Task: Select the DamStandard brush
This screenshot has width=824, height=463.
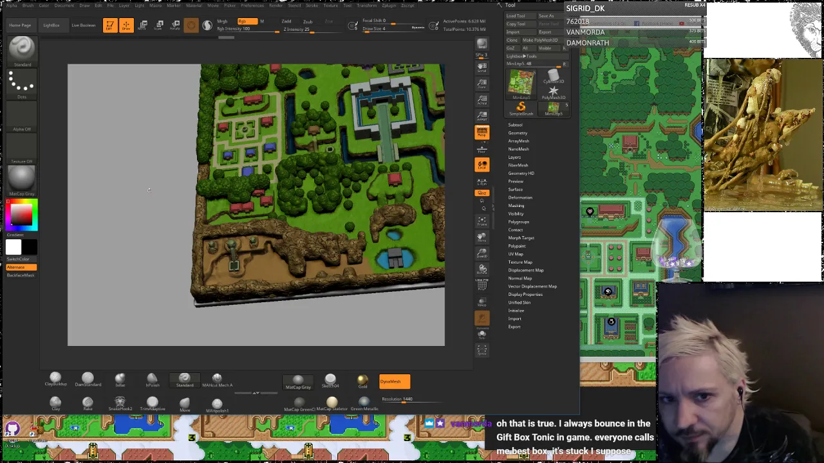Action: [x=88, y=379]
